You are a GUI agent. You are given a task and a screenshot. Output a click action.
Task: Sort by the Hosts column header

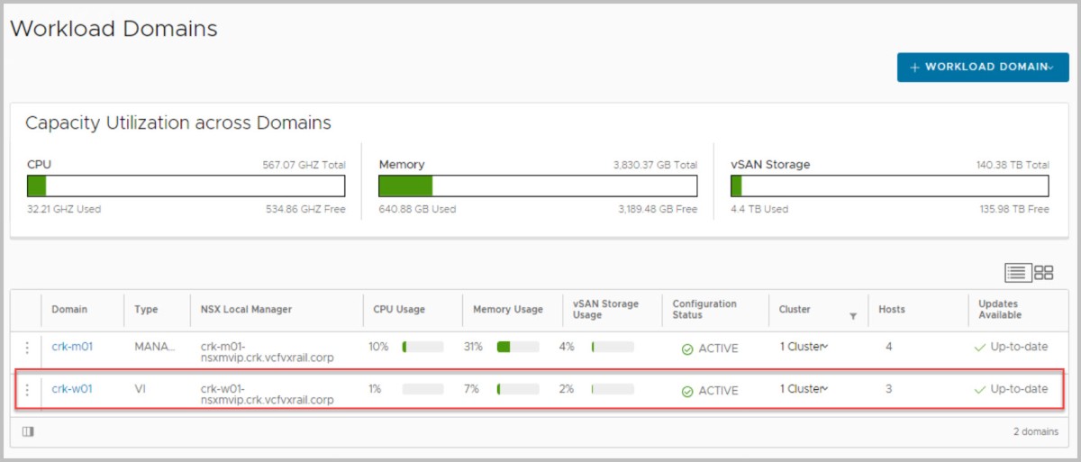(892, 310)
